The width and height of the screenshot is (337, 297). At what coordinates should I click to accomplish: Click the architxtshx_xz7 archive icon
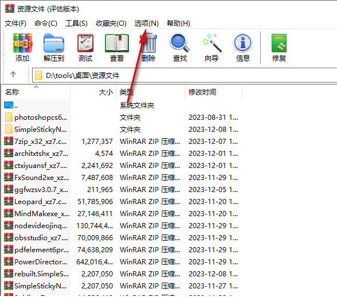(x=9, y=153)
